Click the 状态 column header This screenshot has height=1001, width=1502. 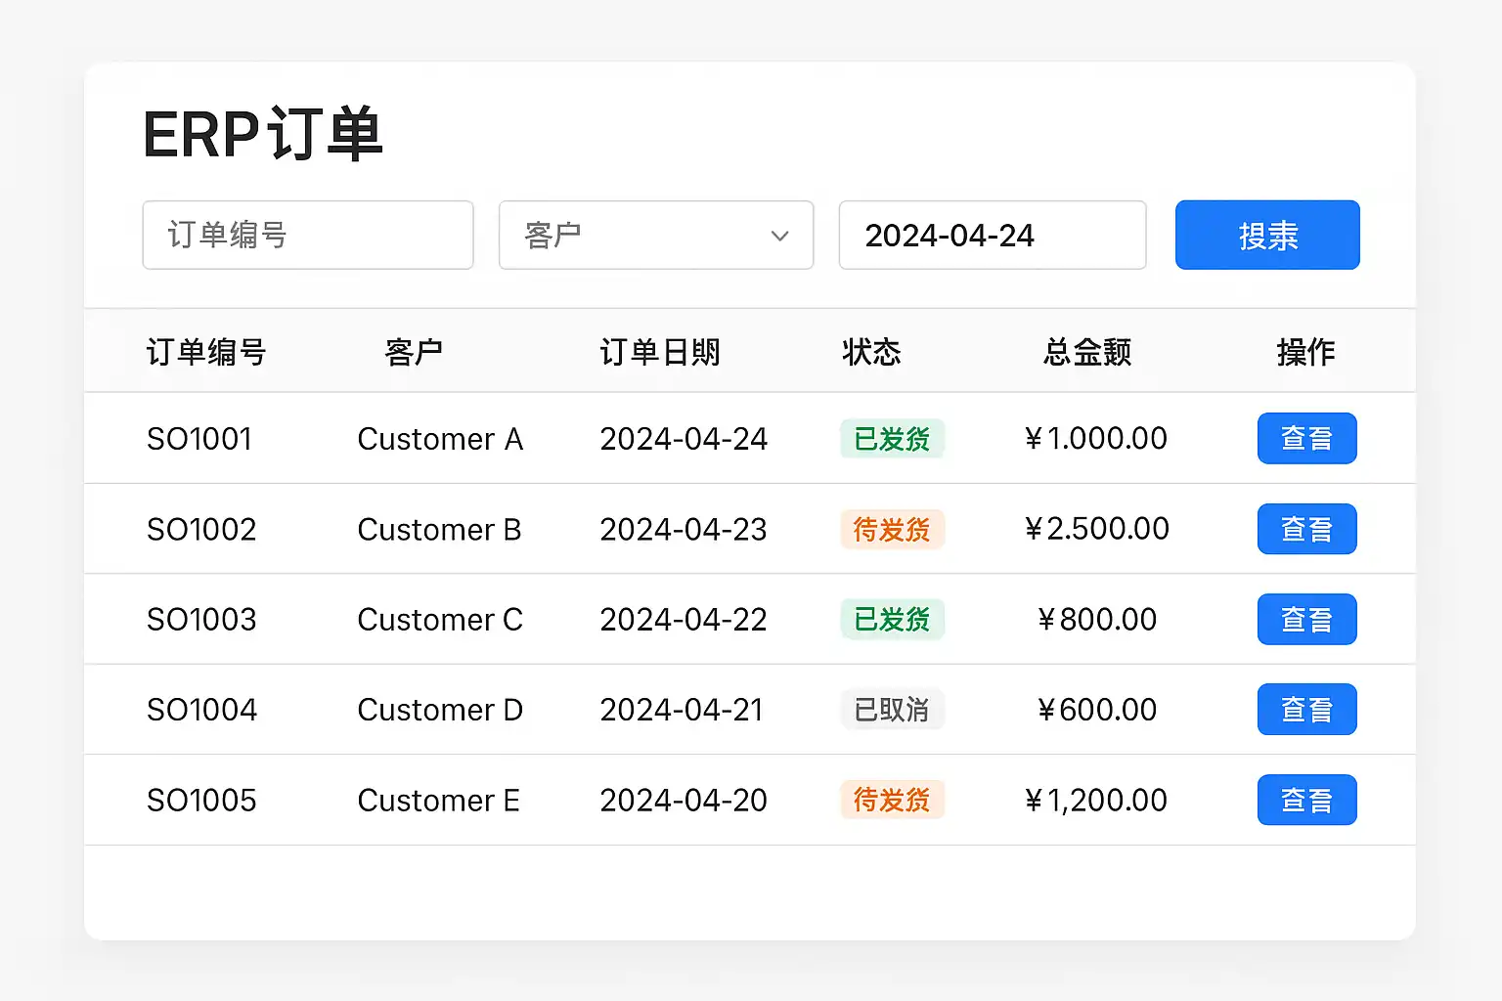coord(871,352)
